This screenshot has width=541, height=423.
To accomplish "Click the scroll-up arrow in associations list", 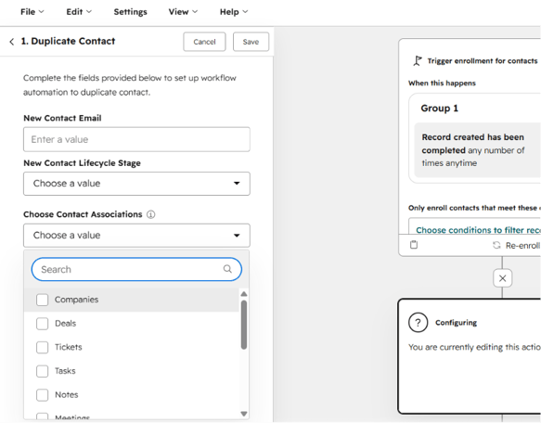I will pos(244,294).
